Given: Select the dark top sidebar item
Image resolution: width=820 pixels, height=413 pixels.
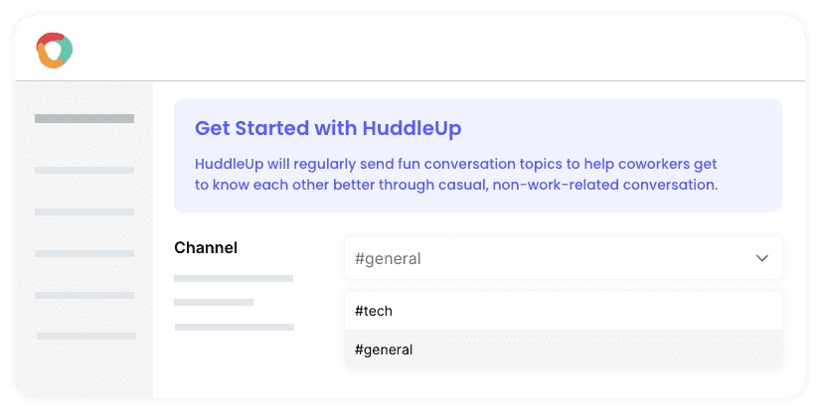Looking at the screenshot, I should pos(84,119).
